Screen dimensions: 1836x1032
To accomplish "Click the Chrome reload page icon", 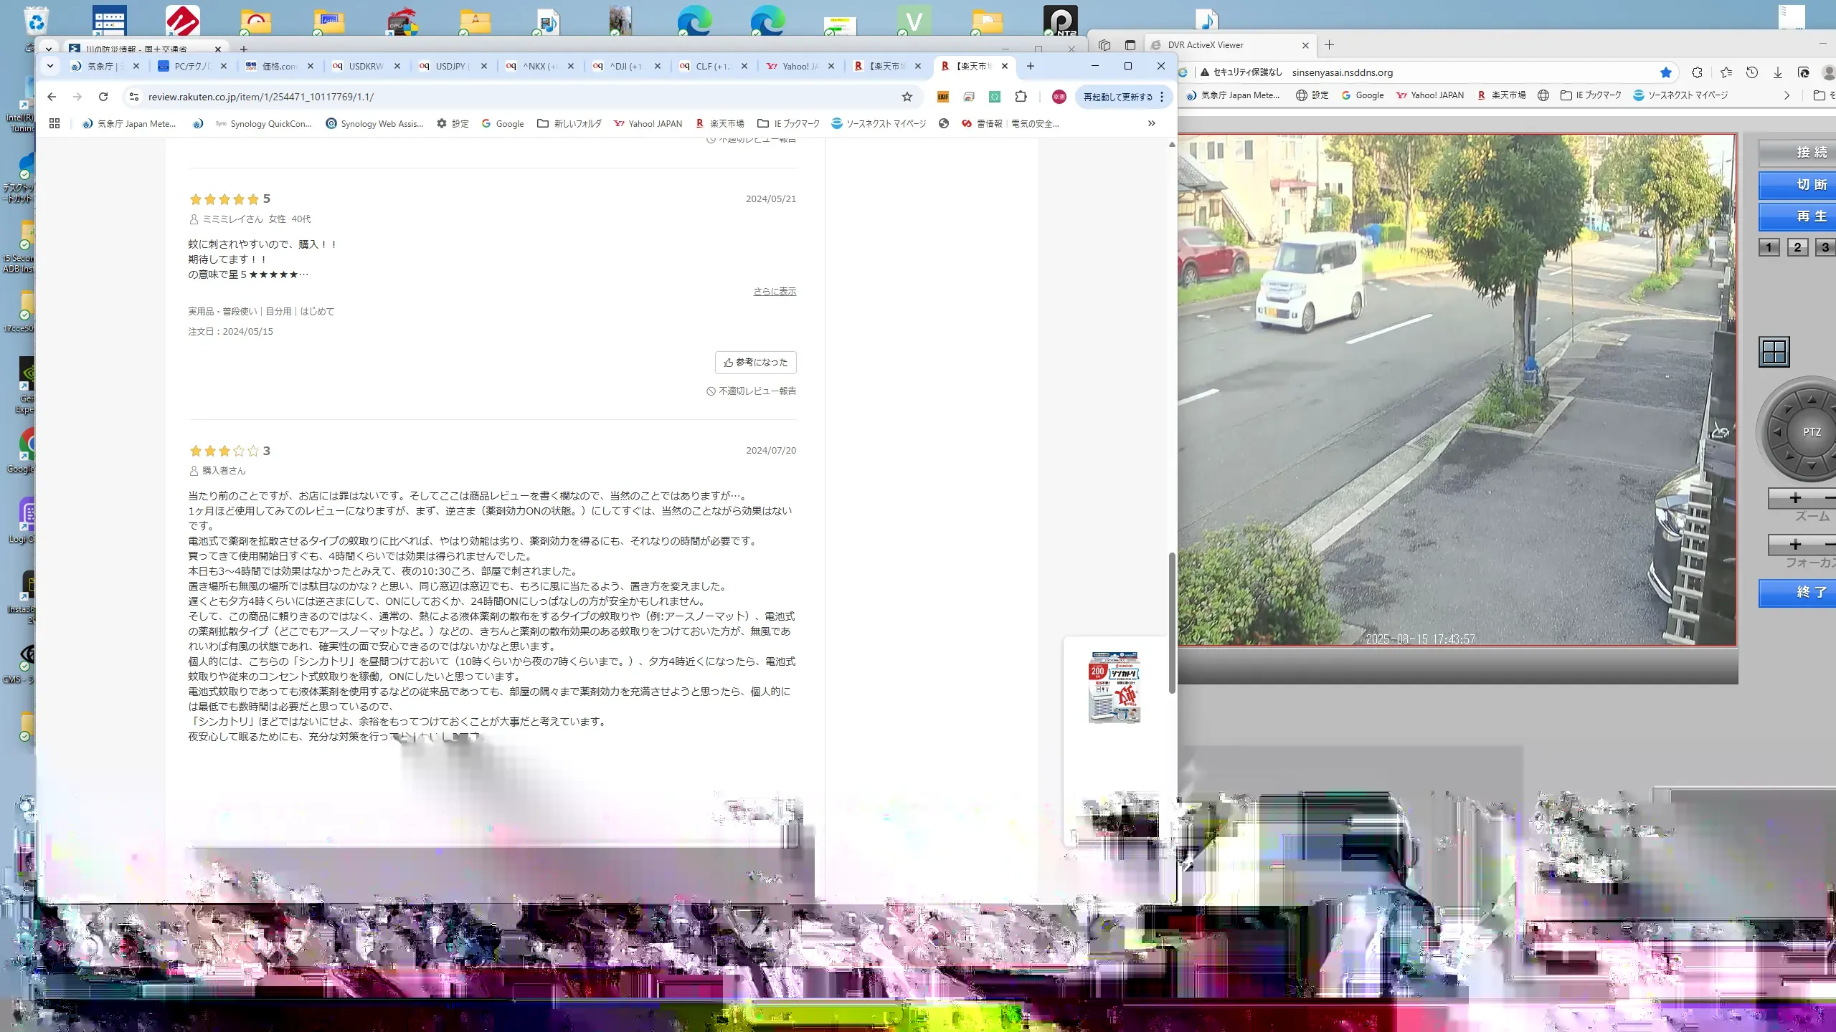I will pyautogui.click(x=103, y=97).
